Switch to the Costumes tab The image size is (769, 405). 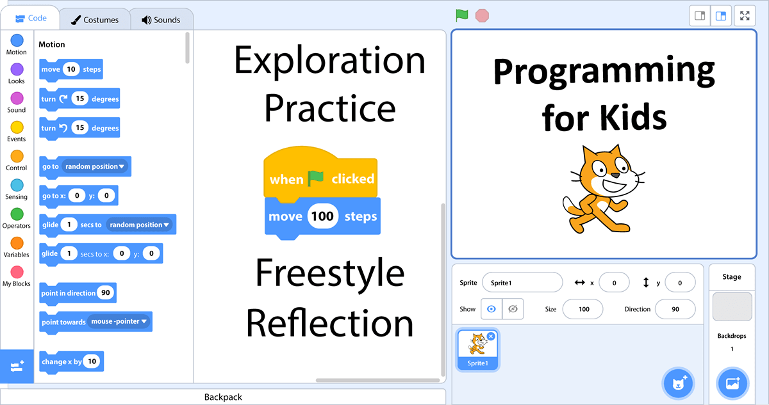pyautogui.click(x=95, y=19)
